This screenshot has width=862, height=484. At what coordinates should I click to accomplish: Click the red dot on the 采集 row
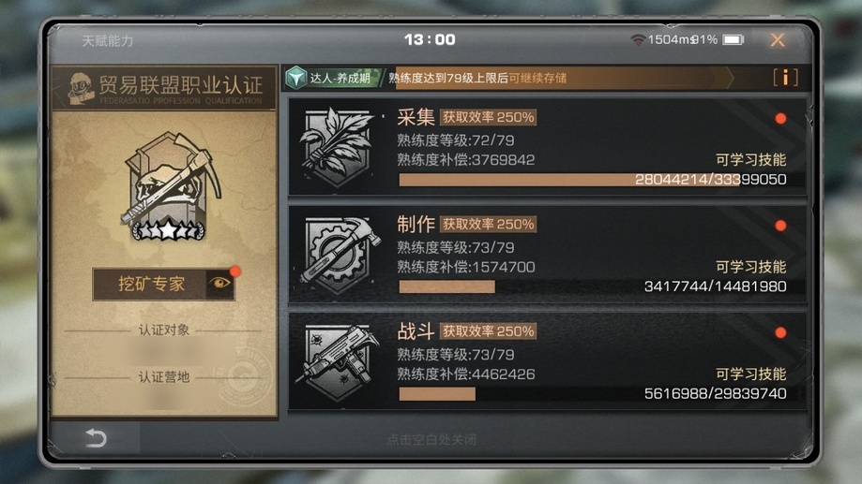[x=780, y=119]
